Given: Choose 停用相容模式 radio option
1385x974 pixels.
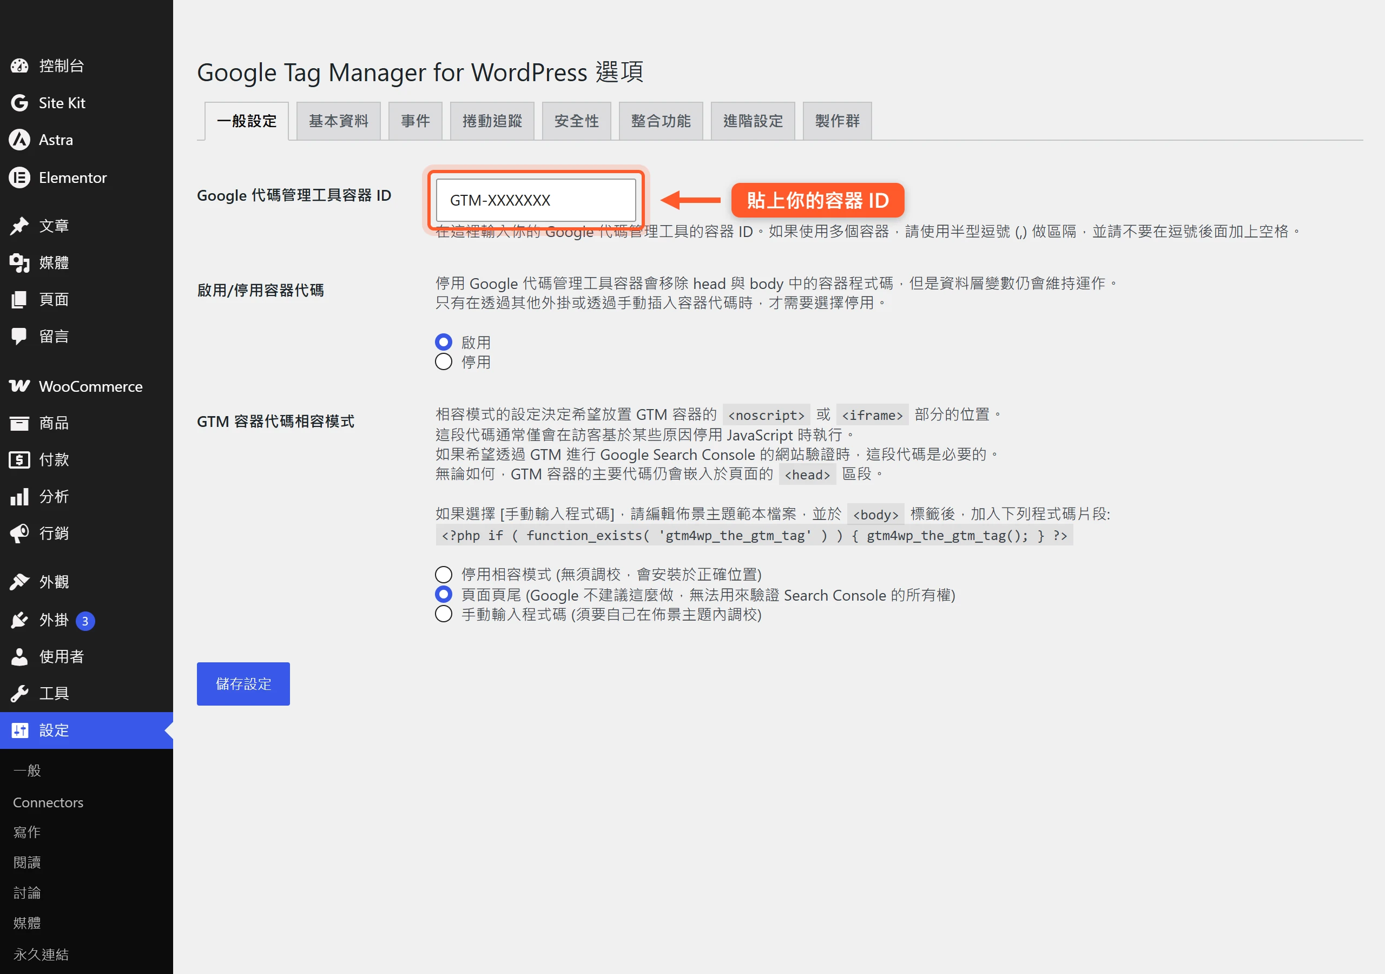Looking at the screenshot, I should (x=444, y=574).
